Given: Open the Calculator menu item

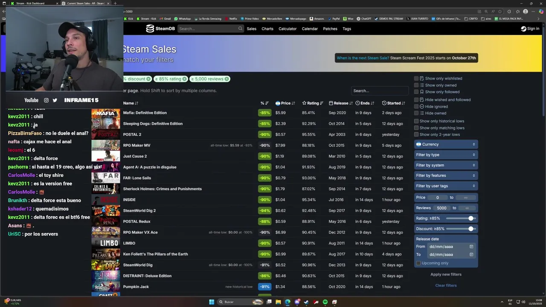Looking at the screenshot, I should click(x=288, y=29).
